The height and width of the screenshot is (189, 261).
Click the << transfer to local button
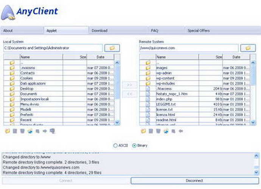[130, 94]
